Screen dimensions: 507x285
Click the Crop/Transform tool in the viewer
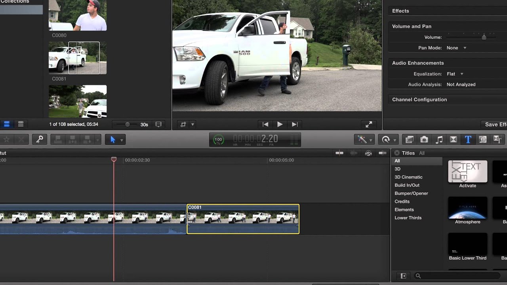point(183,124)
